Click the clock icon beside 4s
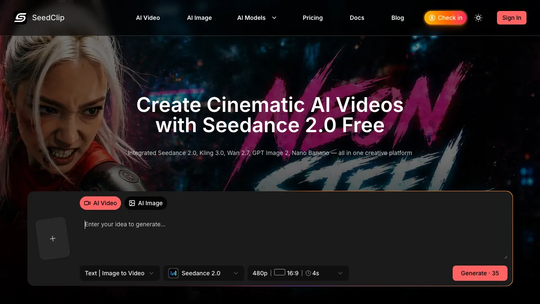 click(308, 273)
